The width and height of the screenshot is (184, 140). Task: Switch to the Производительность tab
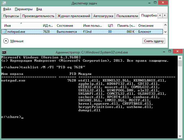click(x=38, y=16)
